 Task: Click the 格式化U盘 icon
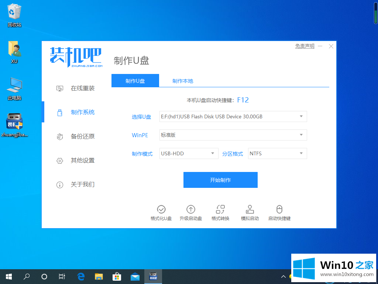click(x=161, y=210)
